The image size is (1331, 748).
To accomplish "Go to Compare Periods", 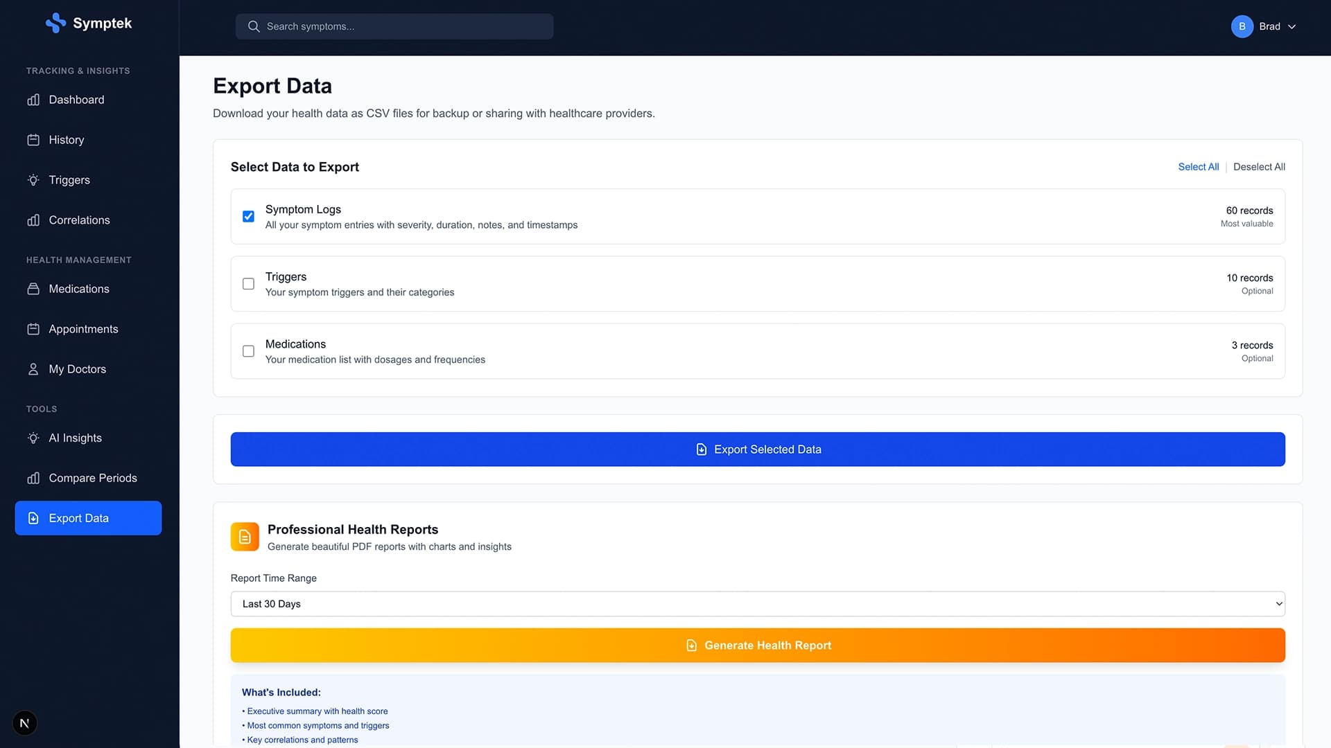I will [x=93, y=478].
